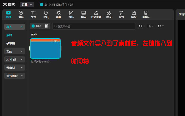
Task: Expand the AI 生成 sidebar section
Action: click(x=15, y=59)
